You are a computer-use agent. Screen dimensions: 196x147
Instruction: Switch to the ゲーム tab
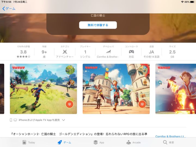(x=64, y=142)
